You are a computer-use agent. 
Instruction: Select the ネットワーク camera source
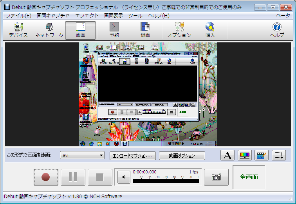[49, 30]
